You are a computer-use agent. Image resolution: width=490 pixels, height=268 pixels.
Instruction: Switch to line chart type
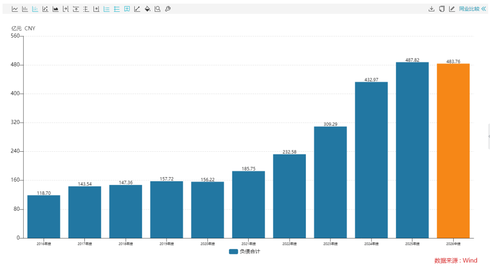click(15, 9)
